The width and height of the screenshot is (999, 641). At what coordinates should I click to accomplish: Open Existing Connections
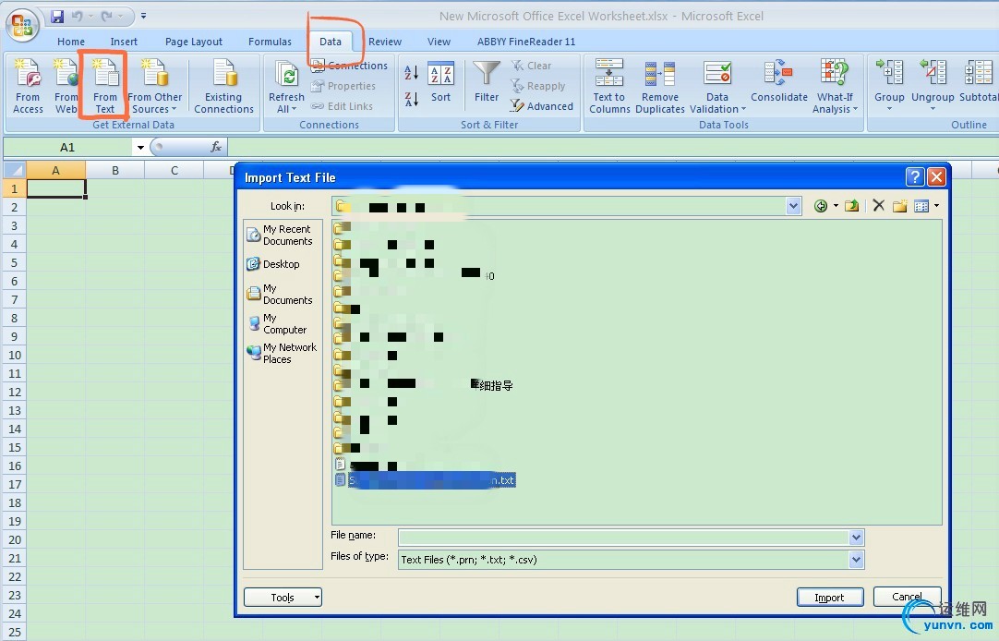point(223,86)
